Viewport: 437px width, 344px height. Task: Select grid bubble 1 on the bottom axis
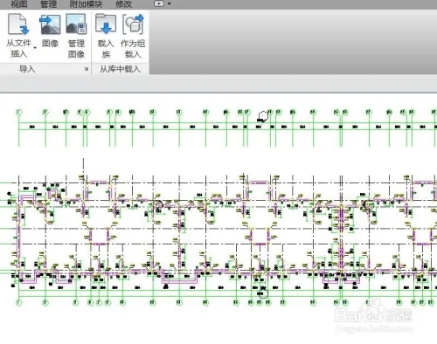19,303
